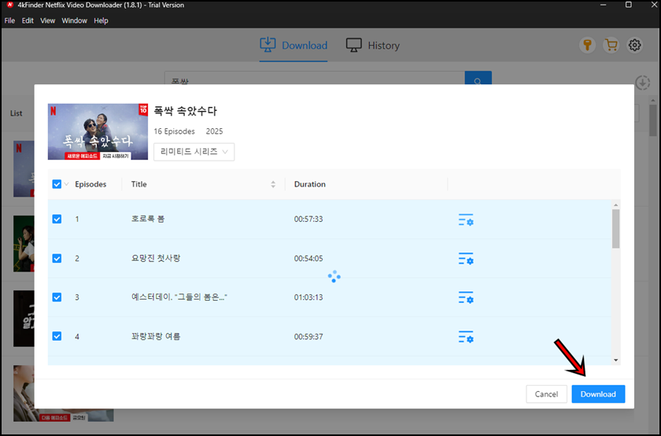
Task: Select the title 호로록 봄
Action: pyautogui.click(x=148, y=219)
